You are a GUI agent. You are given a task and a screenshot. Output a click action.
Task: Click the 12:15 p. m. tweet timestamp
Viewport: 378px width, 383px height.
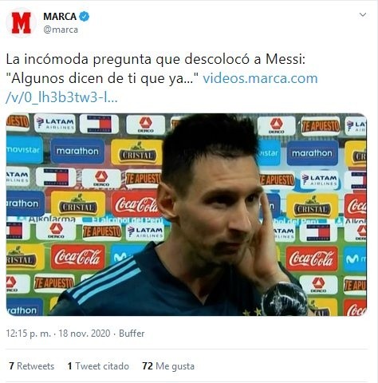tap(28, 334)
